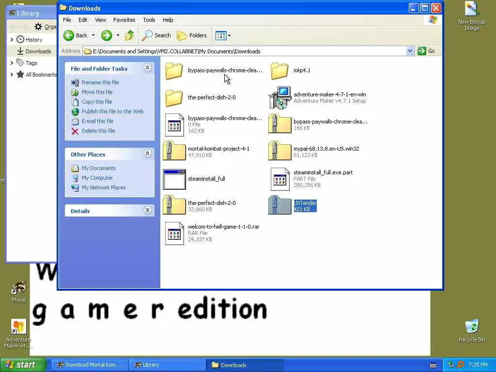Click Copy this file
Screen dimensions: 496x372
coord(97,102)
